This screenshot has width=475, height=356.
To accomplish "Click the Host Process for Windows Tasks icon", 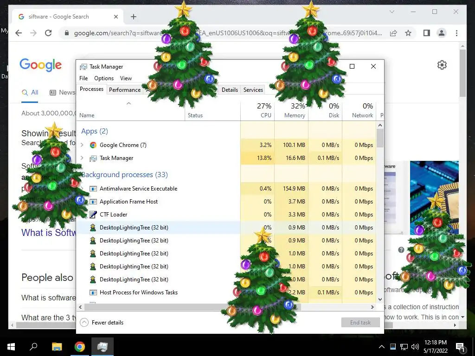I will (x=93, y=292).
